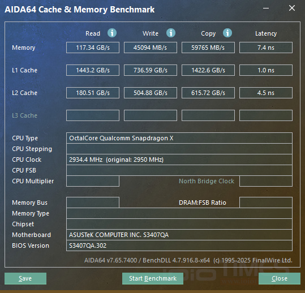Click the info icon next to Write
The width and height of the screenshot is (305, 293).
click(x=171, y=33)
